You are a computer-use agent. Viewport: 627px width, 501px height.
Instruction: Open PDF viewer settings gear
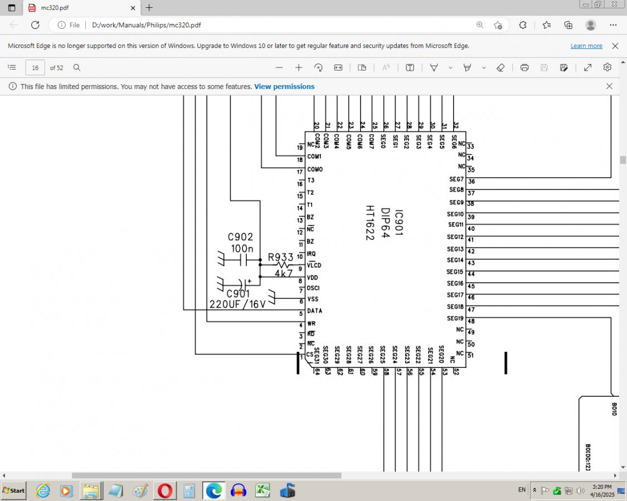pyautogui.click(x=607, y=67)
